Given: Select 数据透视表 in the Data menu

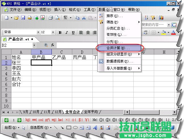Looking at the screenshot, I should (119, 61).
